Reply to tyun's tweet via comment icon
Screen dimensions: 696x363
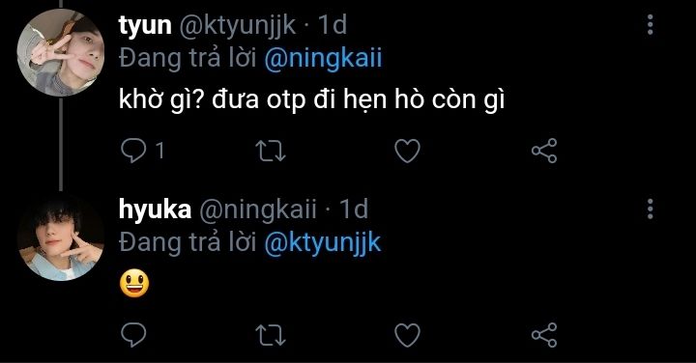pyautogui.click(x=133, y=151)
